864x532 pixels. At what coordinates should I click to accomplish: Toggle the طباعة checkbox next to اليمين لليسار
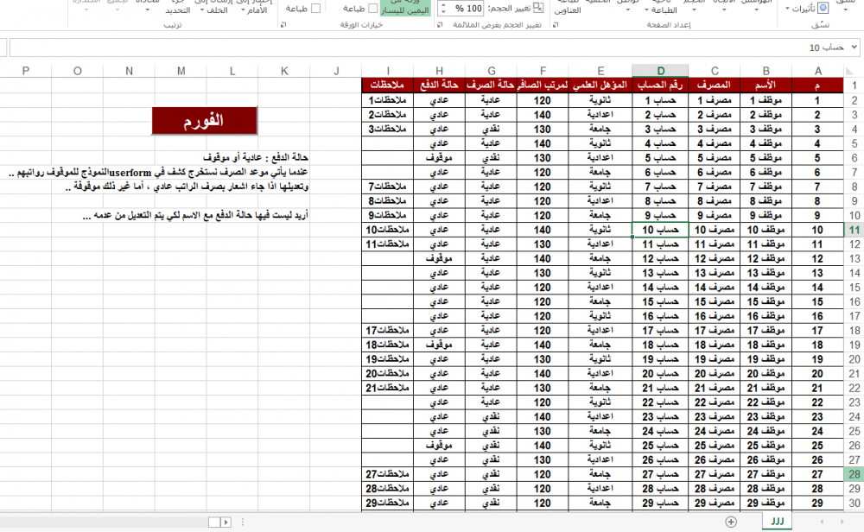[x=373, y=9]
